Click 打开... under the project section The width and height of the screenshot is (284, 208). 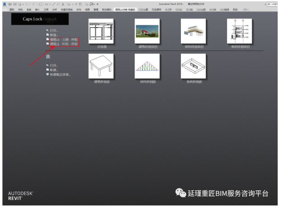coord(54,31)
